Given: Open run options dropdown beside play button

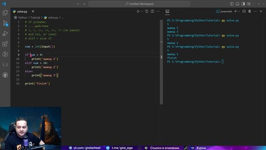Looking at the screenshot, I should click(x=142, y=11).
